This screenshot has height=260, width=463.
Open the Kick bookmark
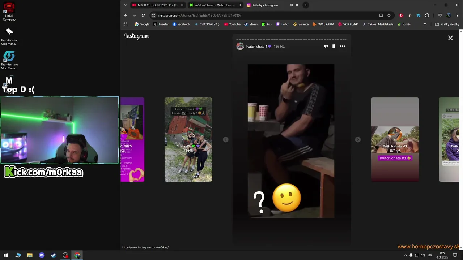[x=267, y=24]
